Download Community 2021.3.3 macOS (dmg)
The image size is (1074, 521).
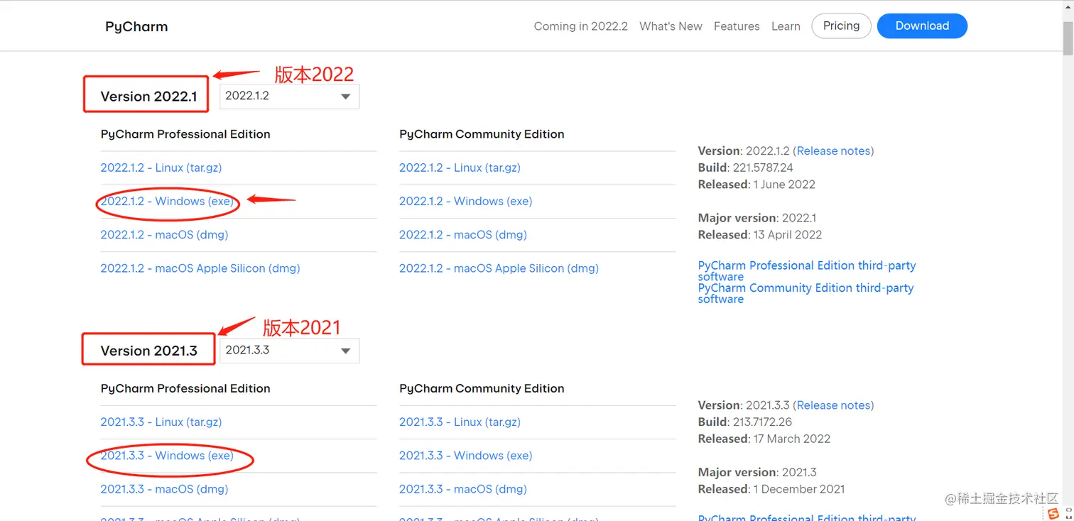pos(463,489)
